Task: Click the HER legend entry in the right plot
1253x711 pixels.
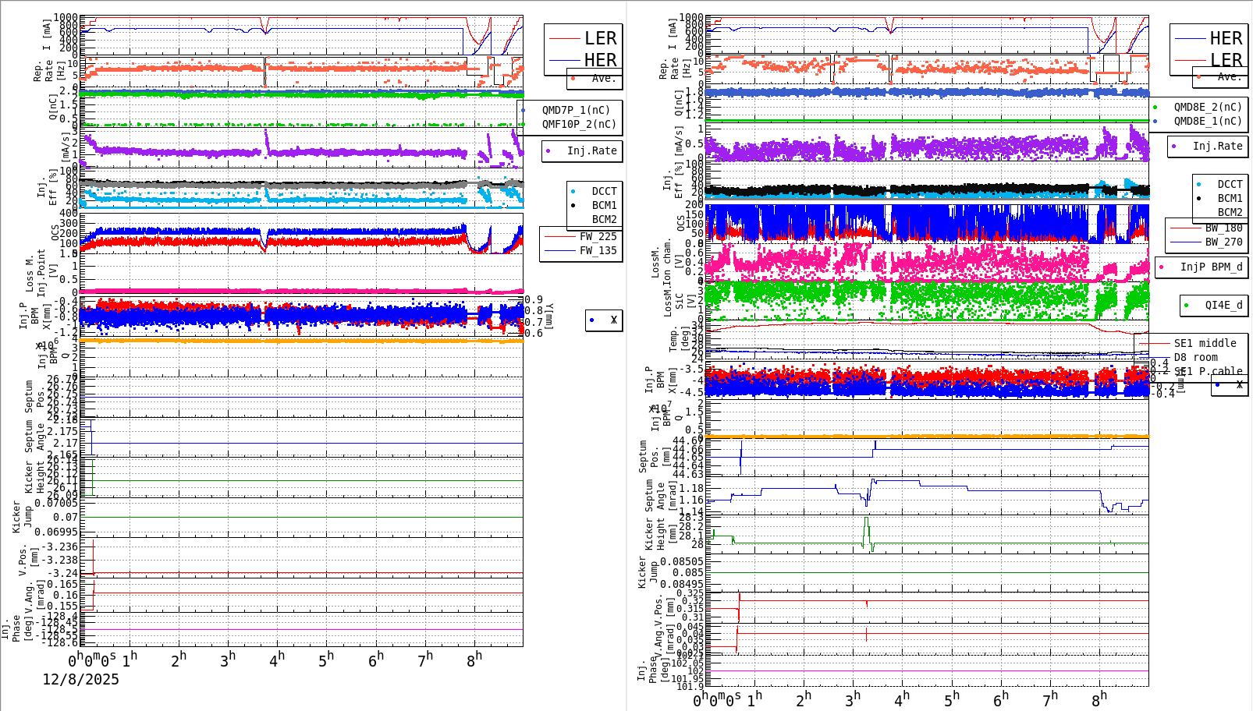Action: (1226, 38)
